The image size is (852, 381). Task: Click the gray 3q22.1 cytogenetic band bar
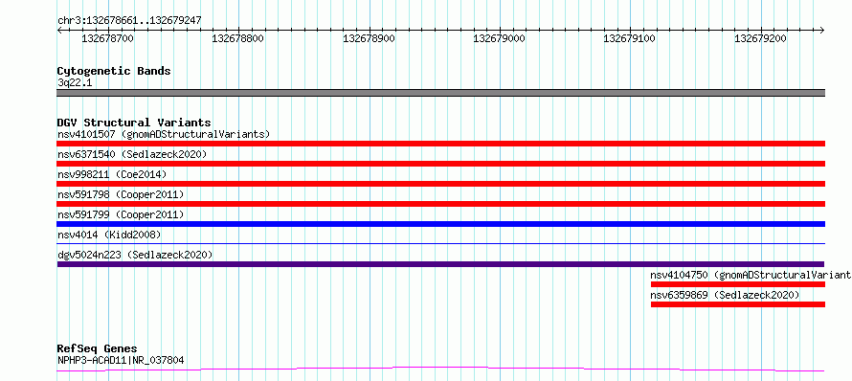tap(440, 93)
